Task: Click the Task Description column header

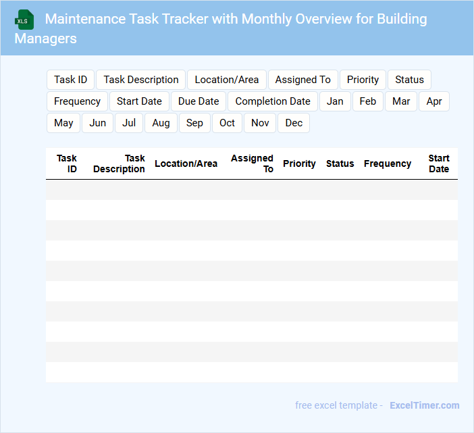Action: [x=120, y=163]
